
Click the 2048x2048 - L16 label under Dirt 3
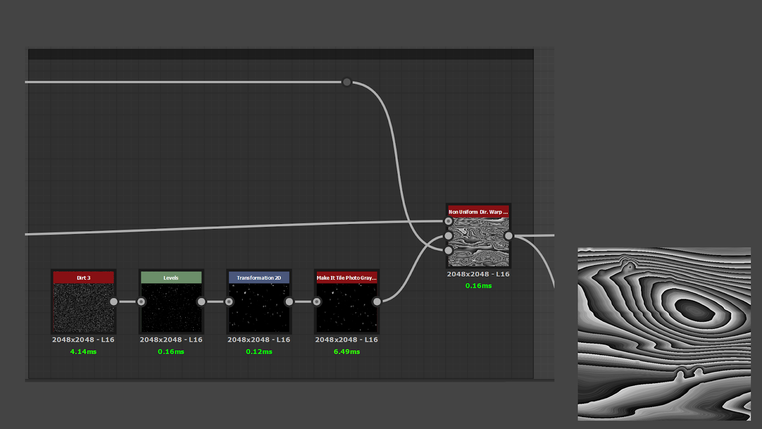[x=83, y=340]
